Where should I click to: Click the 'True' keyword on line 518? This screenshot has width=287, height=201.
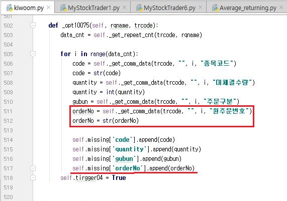pos(119,177)
